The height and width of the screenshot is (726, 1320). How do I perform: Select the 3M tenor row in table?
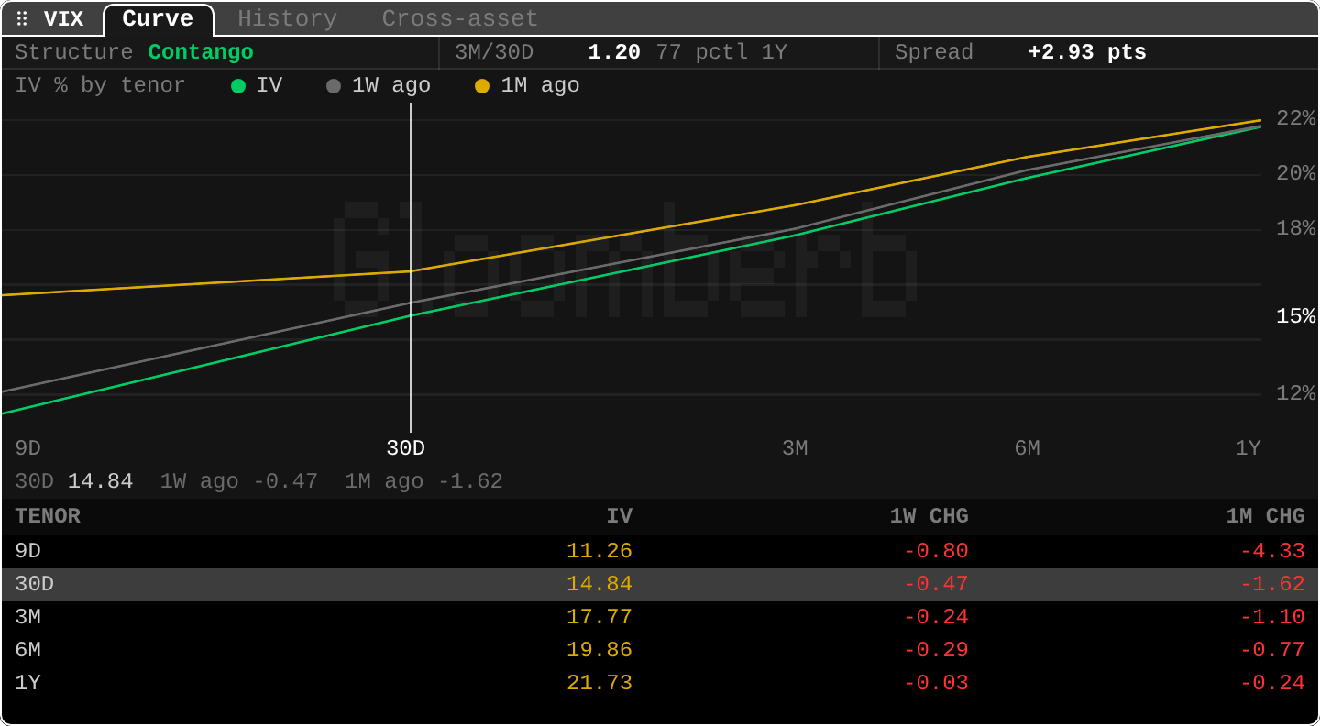click(x=660, y=618)
